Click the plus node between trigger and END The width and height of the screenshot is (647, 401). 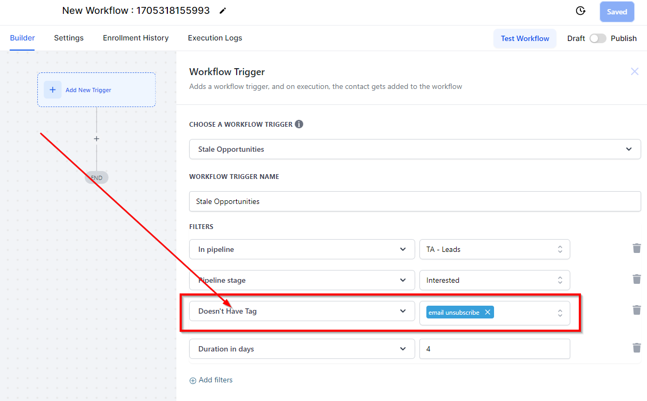click(96, 139)
